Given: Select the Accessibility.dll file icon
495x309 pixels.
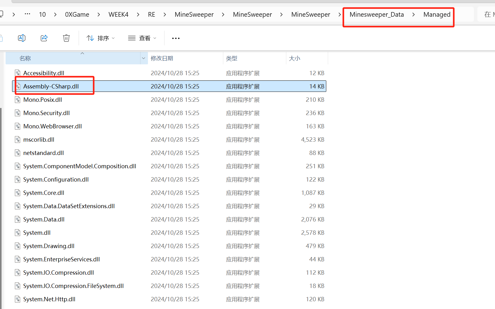Looking at the screenshot, I should (18, 73).
